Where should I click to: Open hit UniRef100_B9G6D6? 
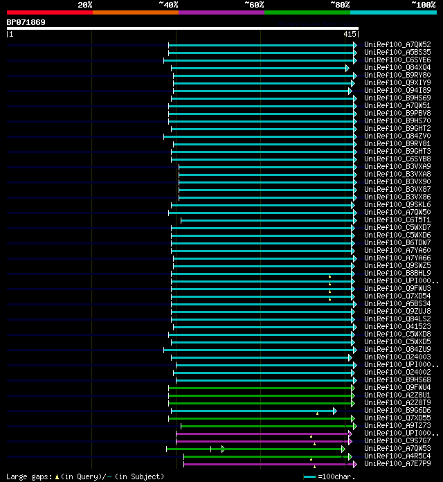click(x=397, y=411)
